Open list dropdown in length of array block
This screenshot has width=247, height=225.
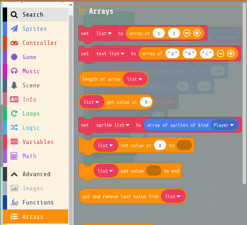coord(135,79)
